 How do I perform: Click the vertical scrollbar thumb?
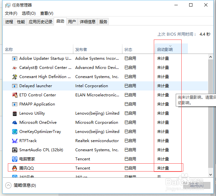210,114
